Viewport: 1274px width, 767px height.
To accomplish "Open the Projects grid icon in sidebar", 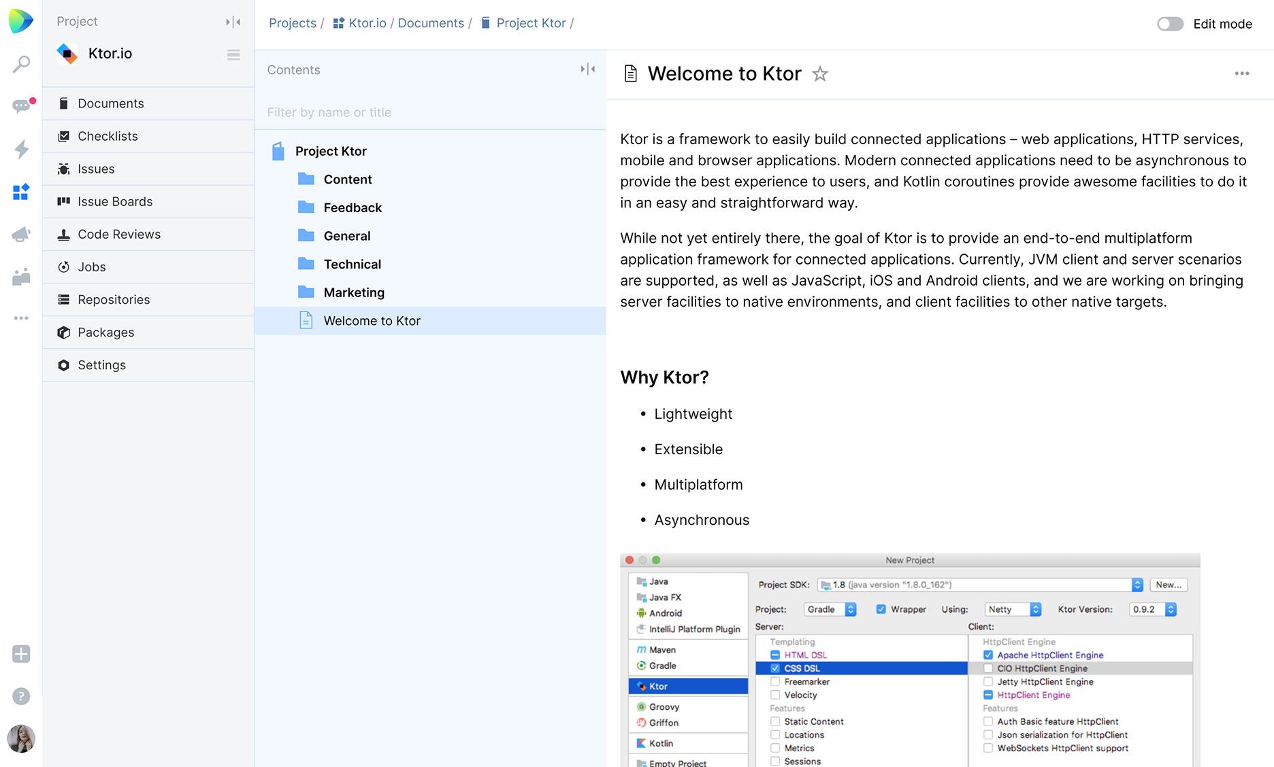I will click(21, 192).
